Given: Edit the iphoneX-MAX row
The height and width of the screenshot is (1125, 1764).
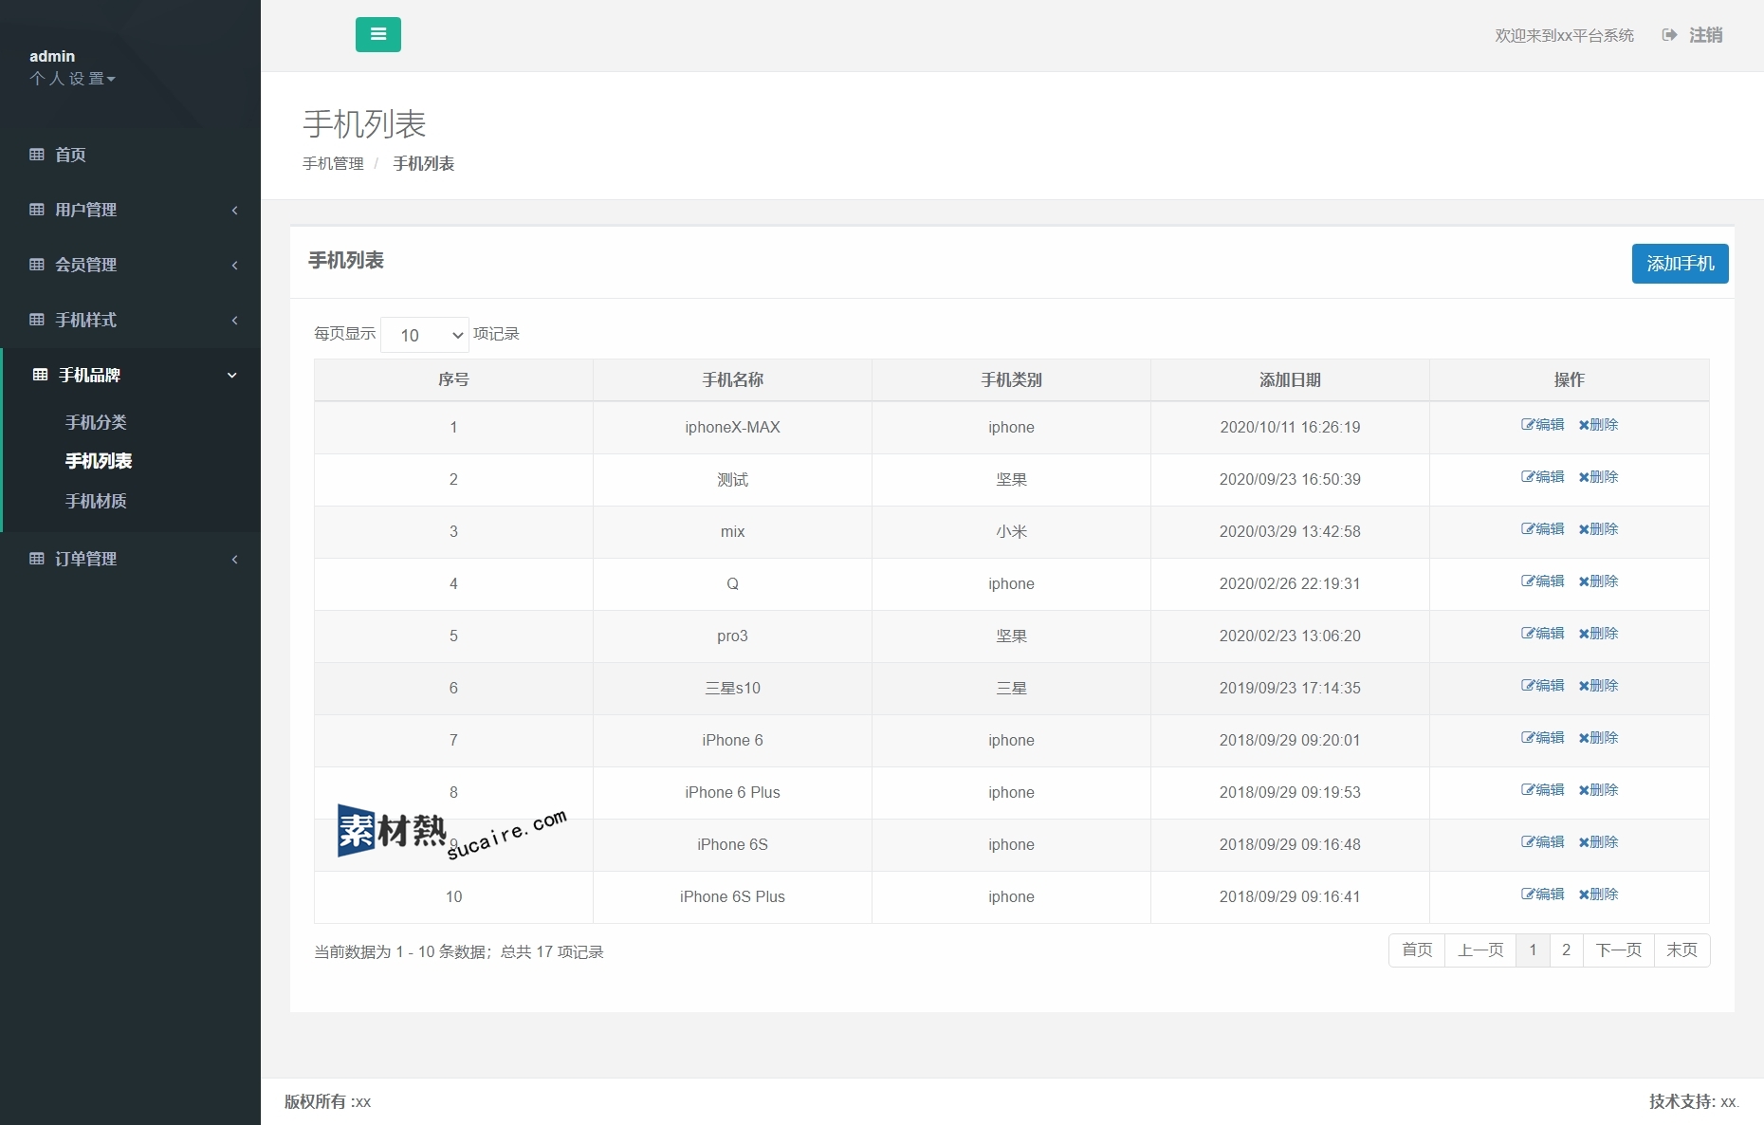Looking at the screenshot, I should pyautogui.click(x=1542, y=425).
